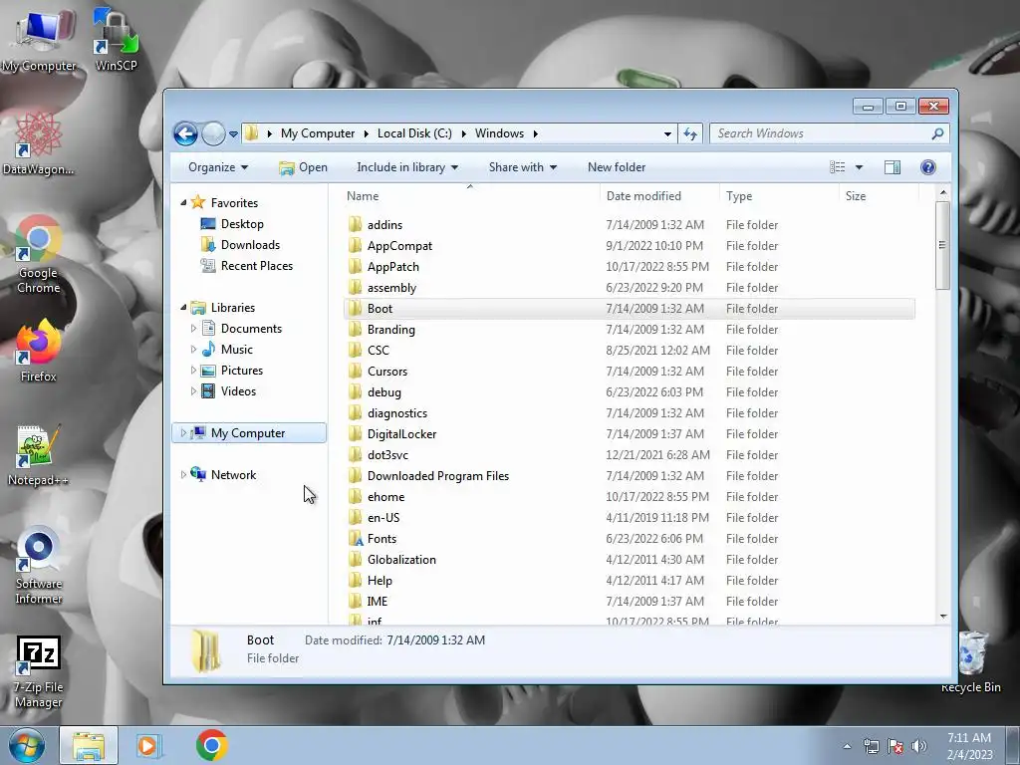Click the file list scrollbar thumb
Image resolution: width=1020 pixels, height=765 pixels.
pyautogui.click(x=942, y=245)
